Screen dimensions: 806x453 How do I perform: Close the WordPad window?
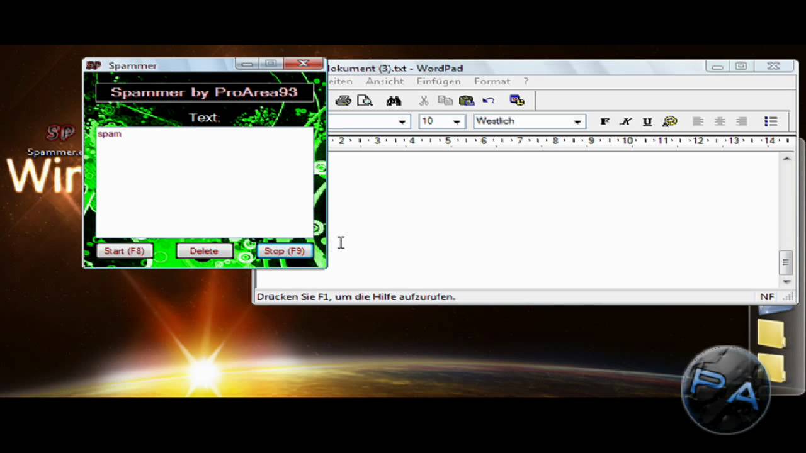[774, 66]
